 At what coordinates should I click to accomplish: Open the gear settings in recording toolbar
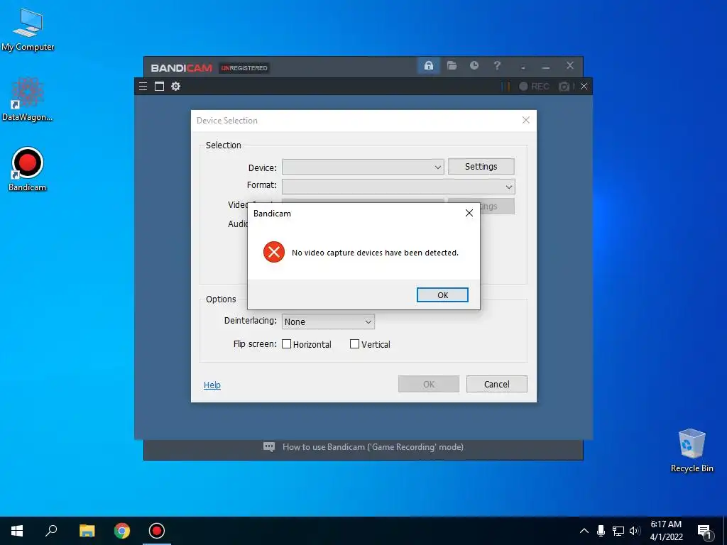click(x=176, y=86)
